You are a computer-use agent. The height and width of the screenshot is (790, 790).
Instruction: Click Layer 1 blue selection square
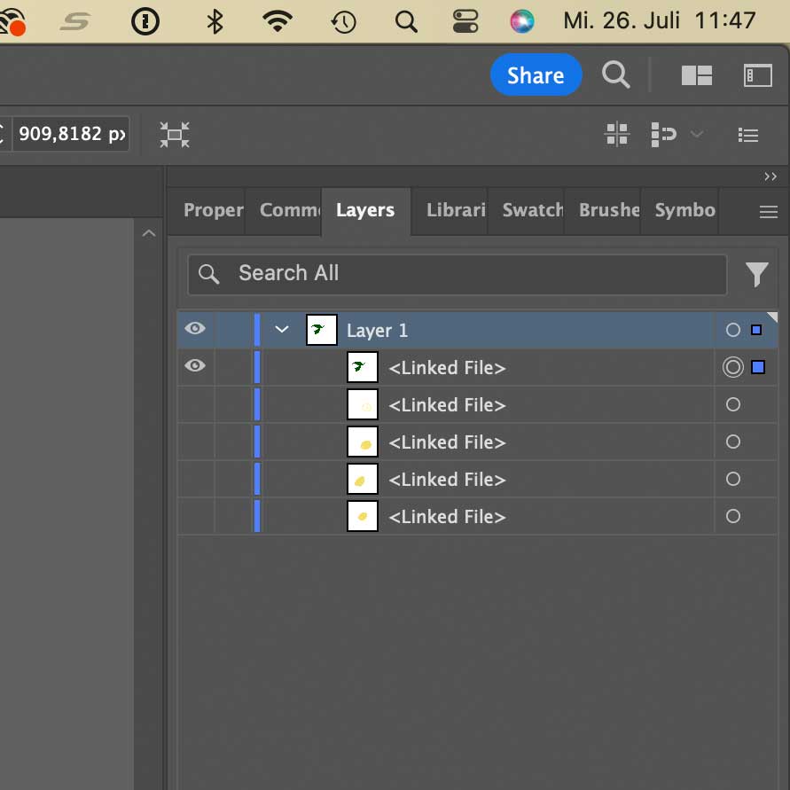point(756,330)
